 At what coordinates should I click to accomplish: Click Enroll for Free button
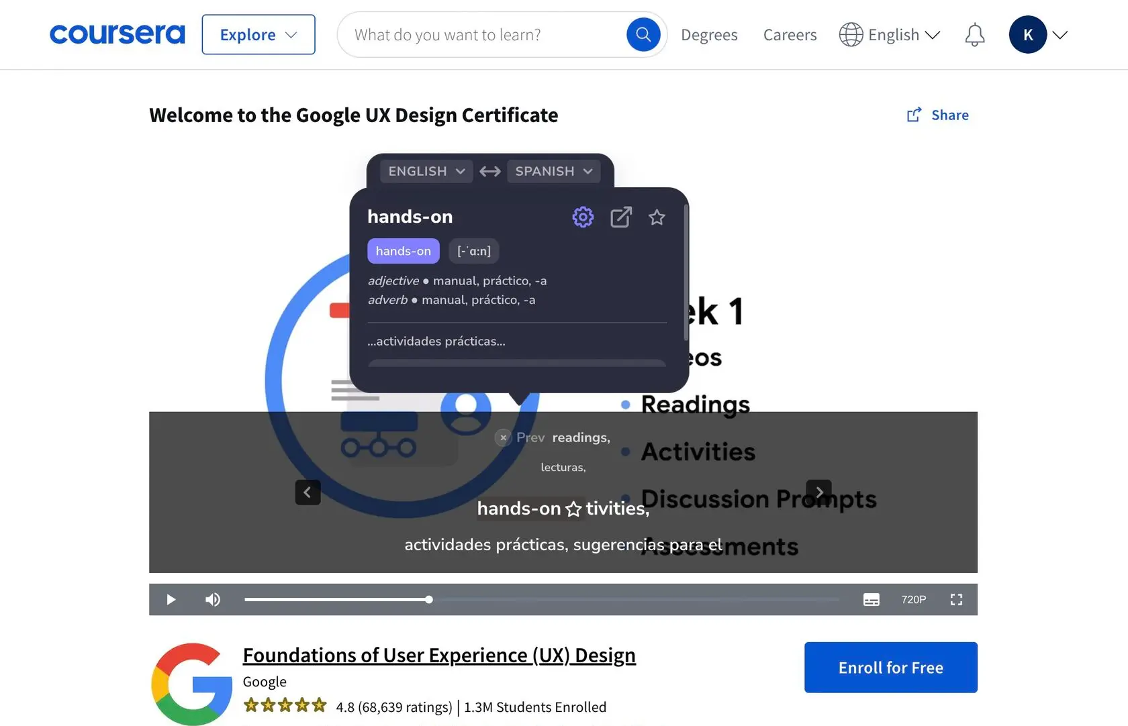point(890,667)
